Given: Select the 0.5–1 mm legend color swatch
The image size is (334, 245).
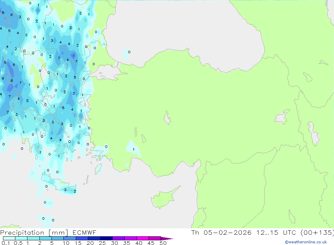Looking at the screenshot, I should tap(21, 238).
